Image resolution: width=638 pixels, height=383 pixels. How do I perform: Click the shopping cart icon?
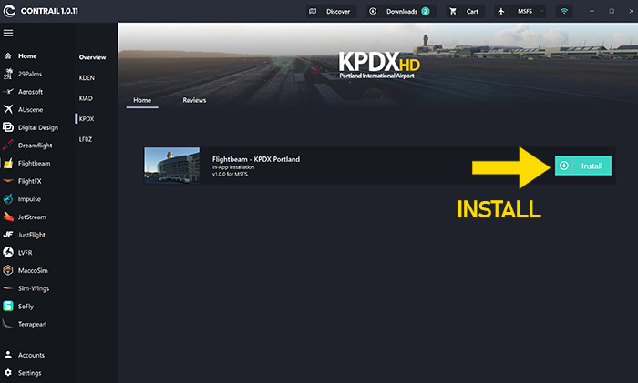[453, 12]
